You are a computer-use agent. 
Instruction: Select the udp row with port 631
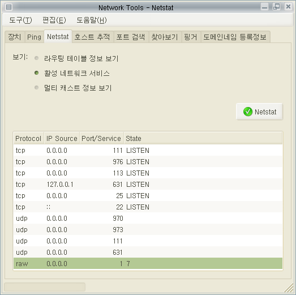(x=148, y=253)
